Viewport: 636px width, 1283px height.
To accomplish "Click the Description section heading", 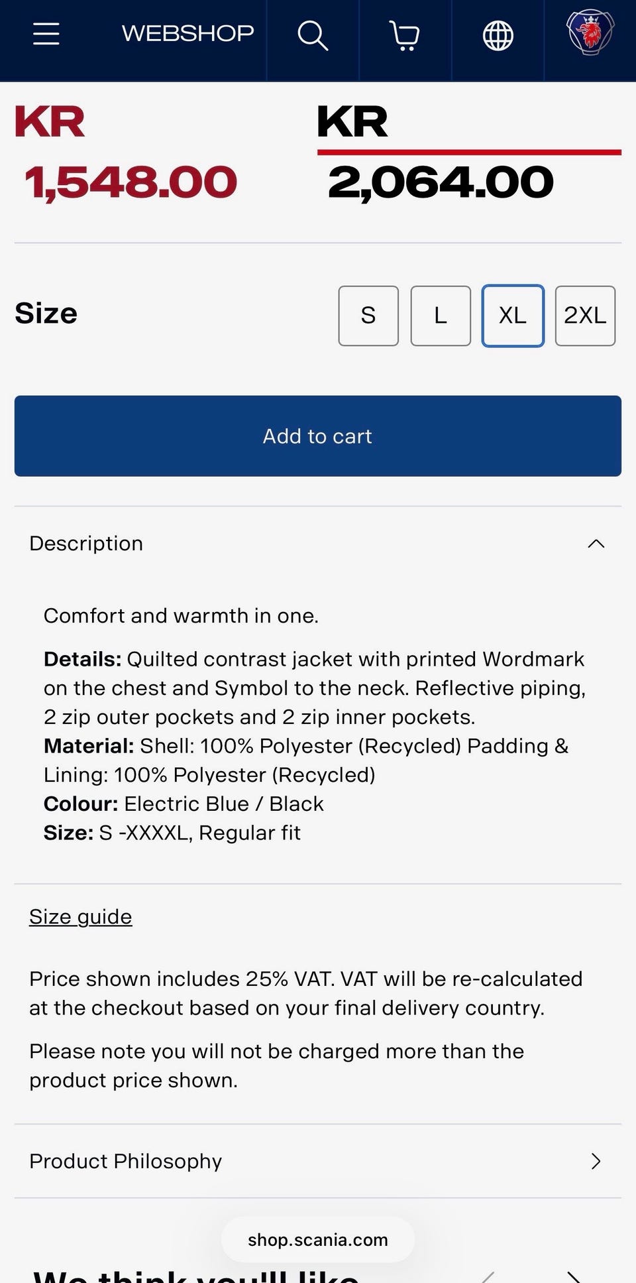I will 86,543.
